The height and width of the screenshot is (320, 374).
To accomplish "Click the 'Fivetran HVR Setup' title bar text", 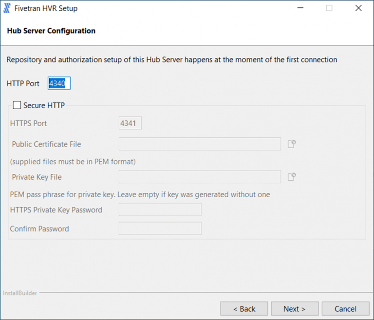I will pyautogui.click(x=46, y=8).
